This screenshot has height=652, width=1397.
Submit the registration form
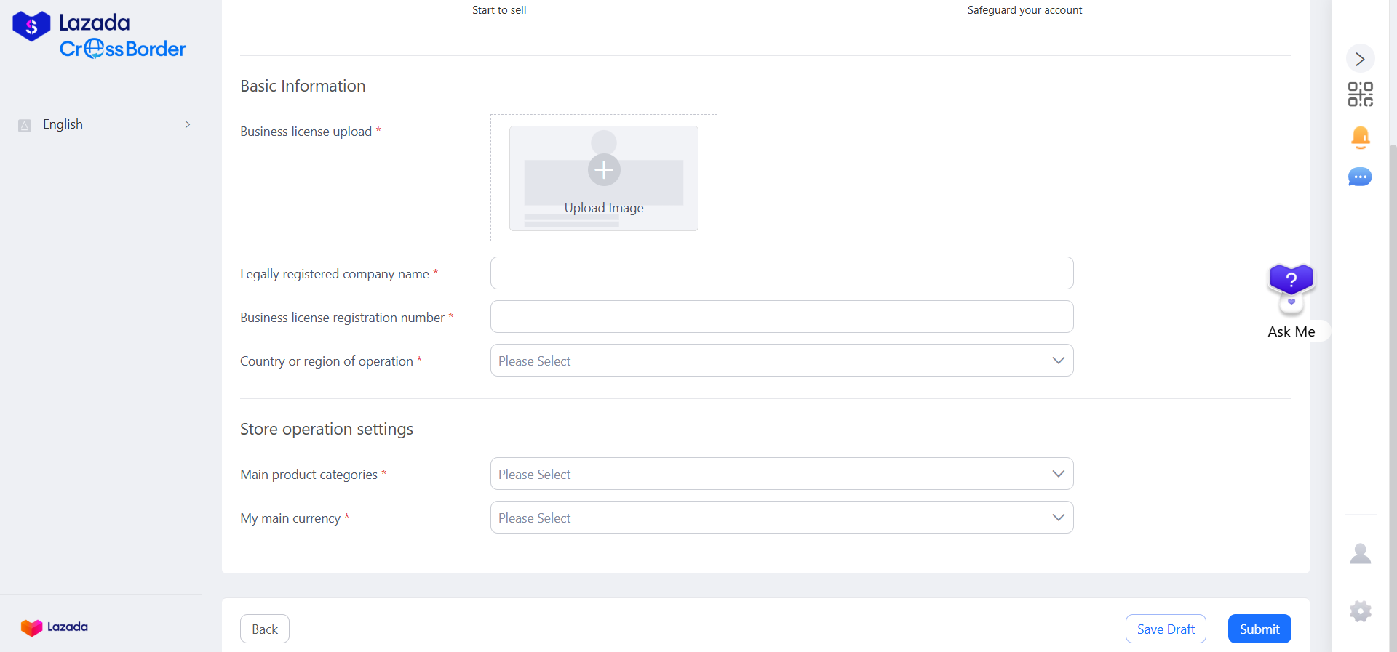pyautogui.click(x=1259, y=629)
